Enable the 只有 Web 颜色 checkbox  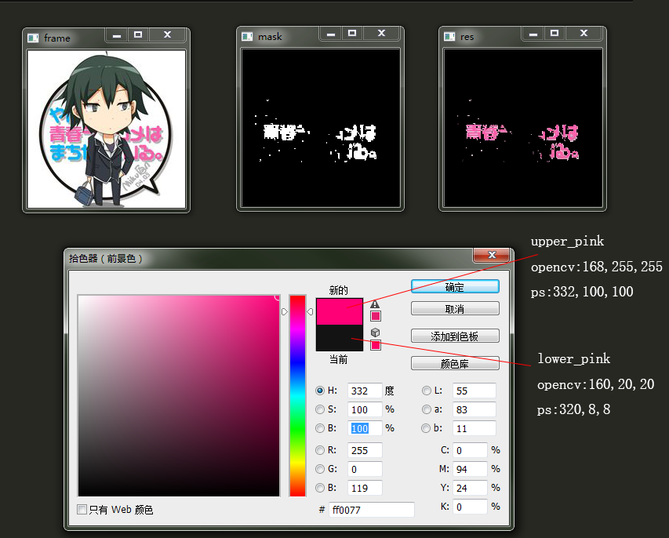coord(82,509)
